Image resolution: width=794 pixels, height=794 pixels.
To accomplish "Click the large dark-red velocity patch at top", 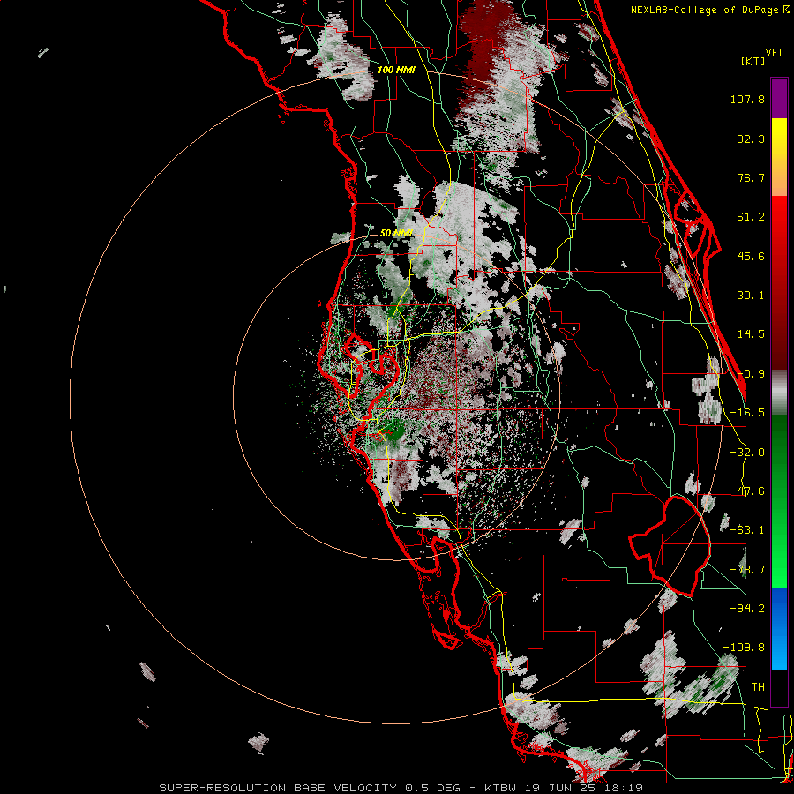I will (485, 49).
